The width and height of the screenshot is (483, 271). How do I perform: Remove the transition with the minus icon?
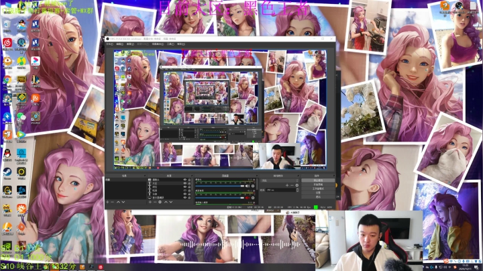click(x=292, y=185)
